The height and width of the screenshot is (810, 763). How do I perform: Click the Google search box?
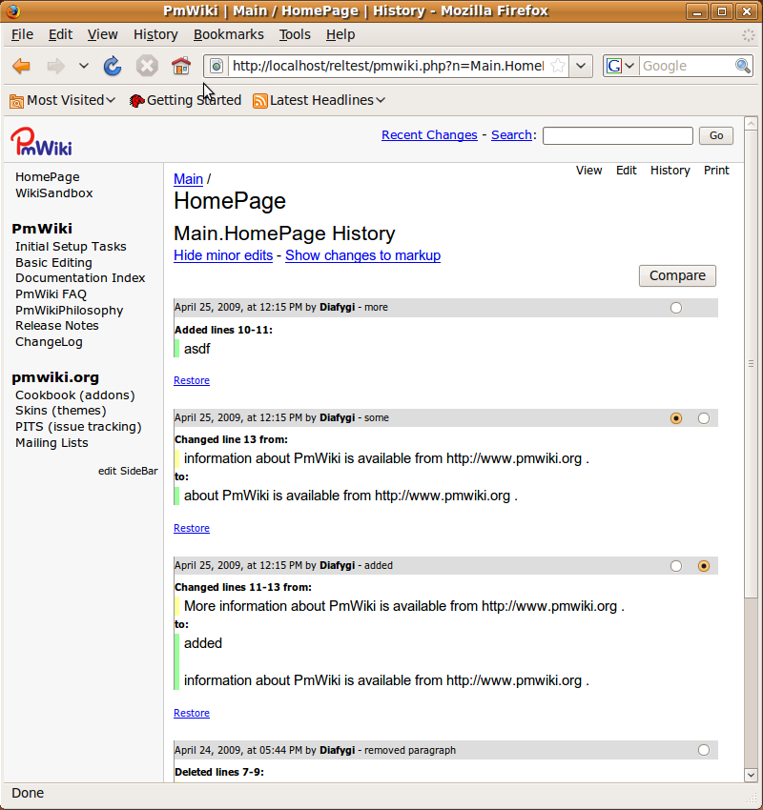point(687,66)
